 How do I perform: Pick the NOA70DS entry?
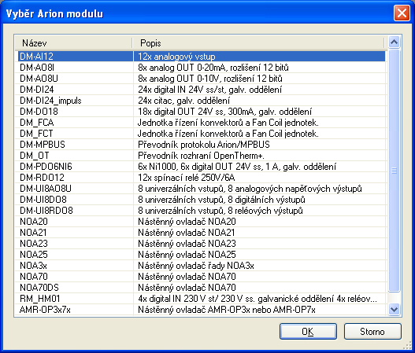click(x=201, y=288)
